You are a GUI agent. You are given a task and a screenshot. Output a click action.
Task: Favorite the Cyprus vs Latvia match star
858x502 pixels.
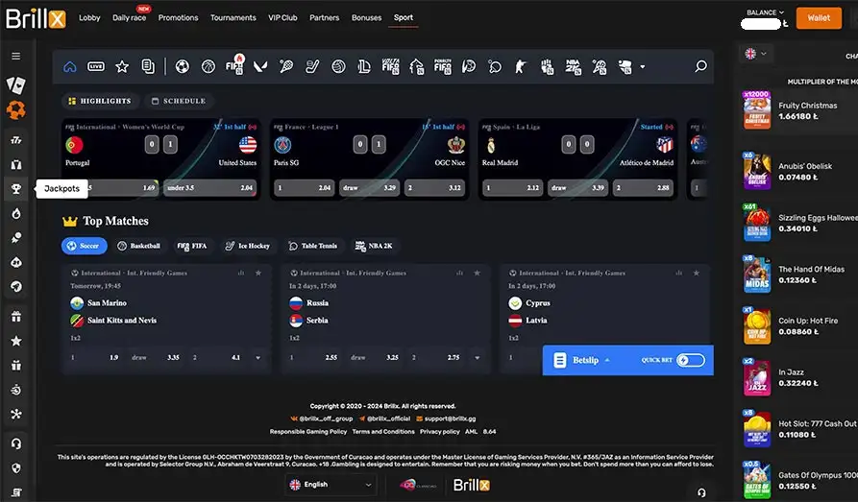(x=696, y=273)
